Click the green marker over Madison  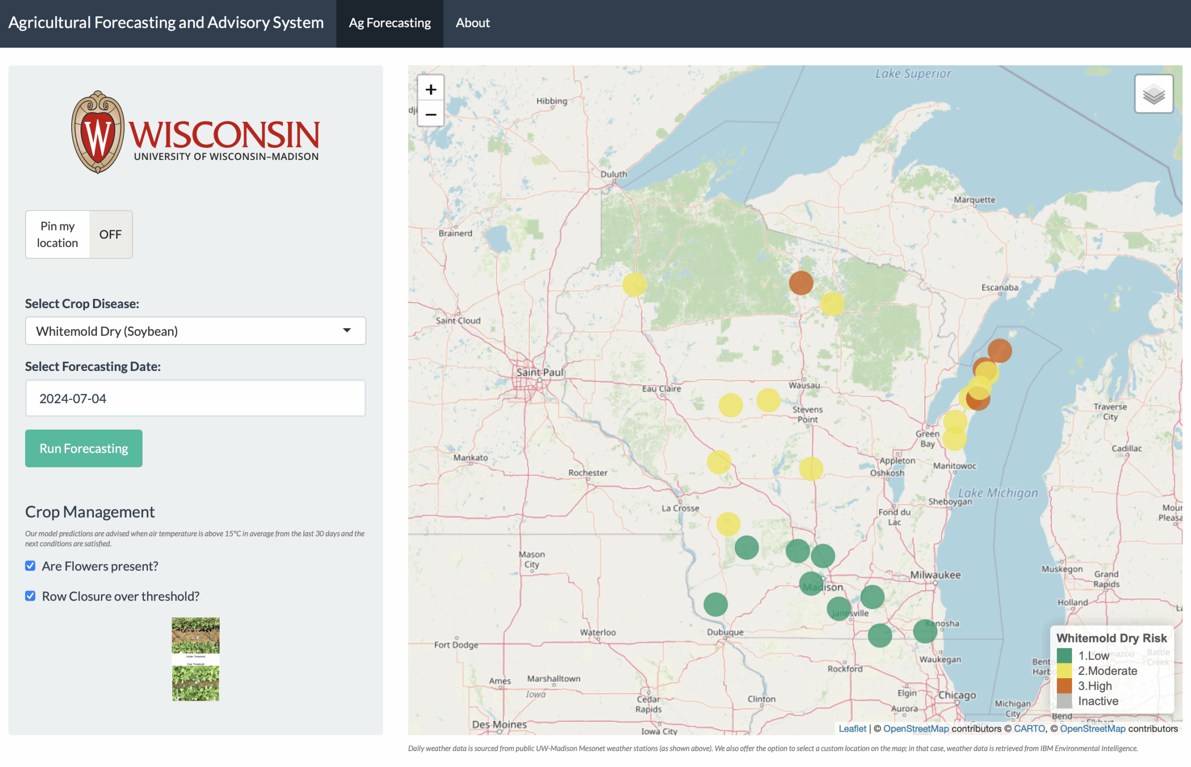point(811,583)
